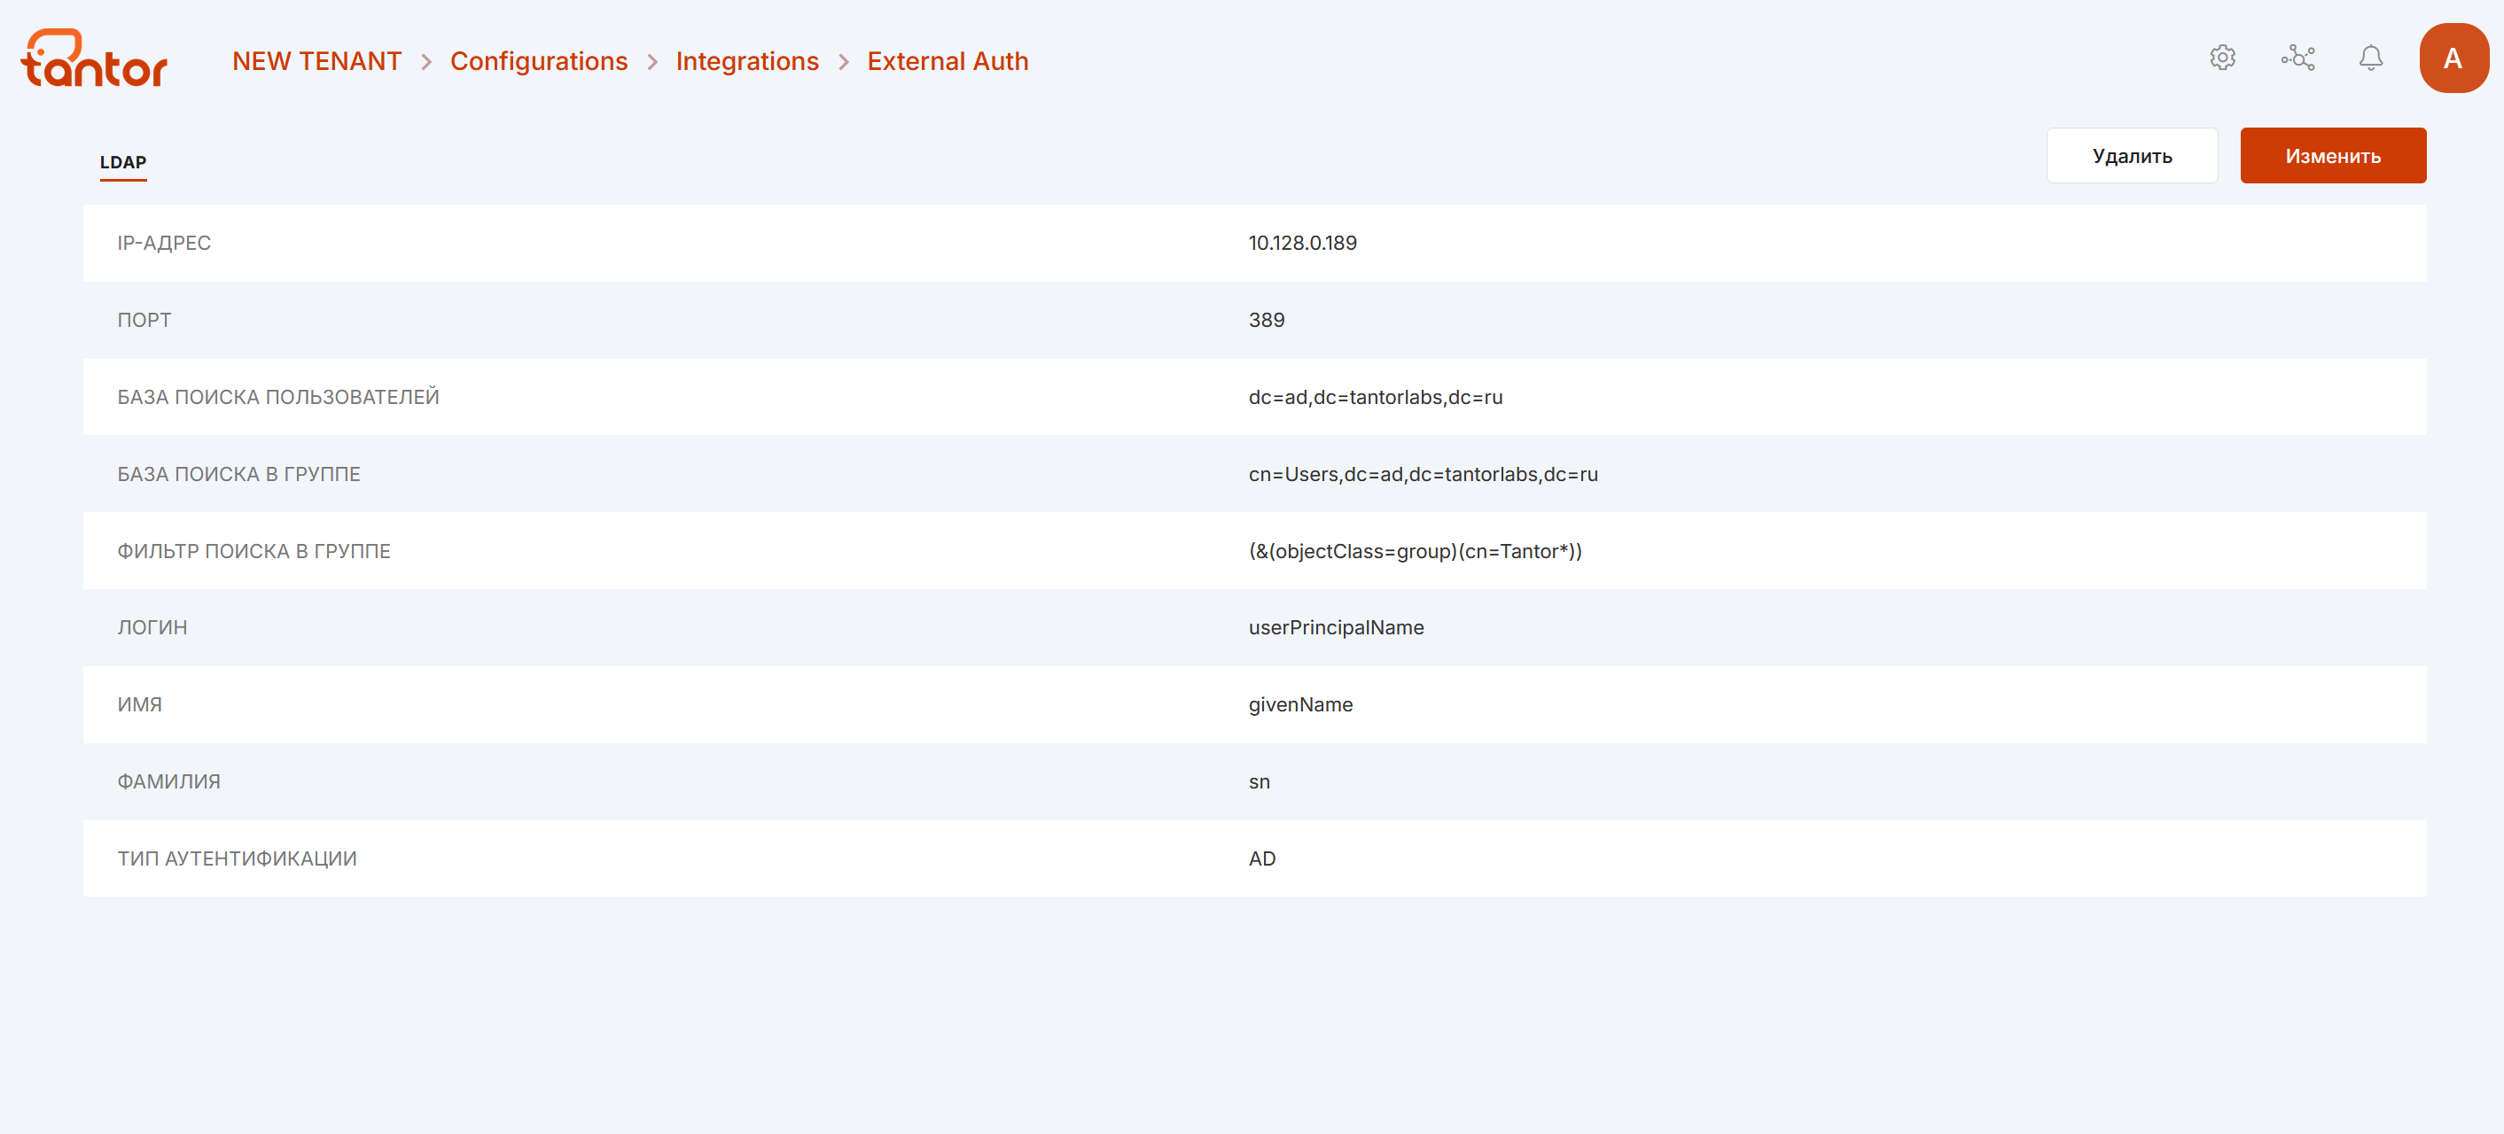2504x1134 pixels.
Task: Open the notifications bell
Action: (x=2371, y=58)
